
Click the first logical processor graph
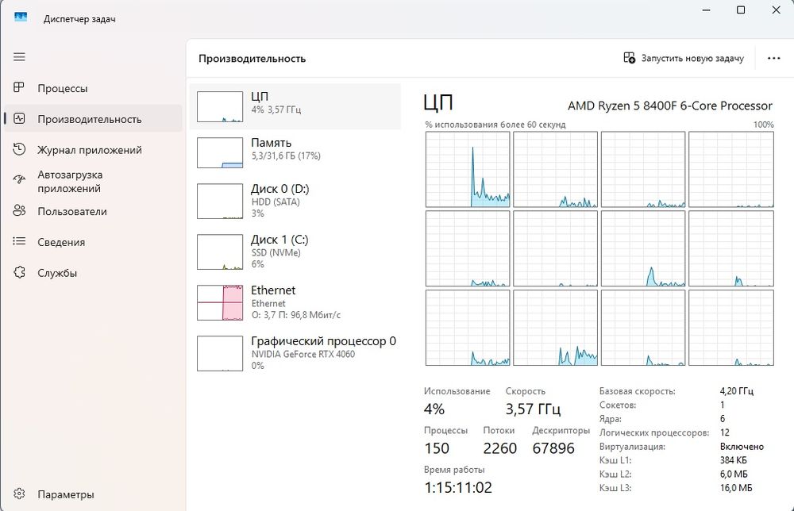(x=468, y=170)
